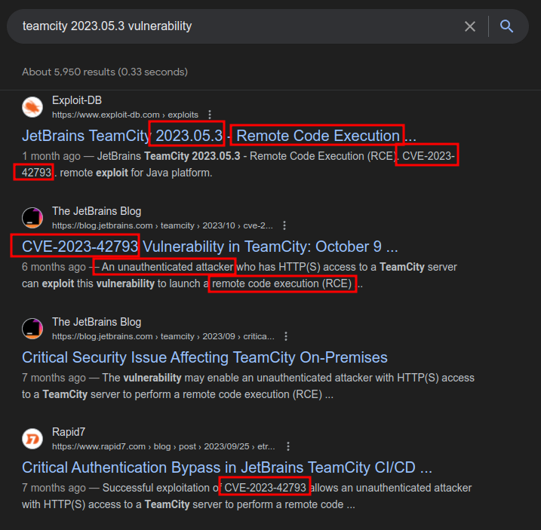Screen dimensions: 541x530
Task: Click the magnifying glass search icon
Action: [507, 26]
